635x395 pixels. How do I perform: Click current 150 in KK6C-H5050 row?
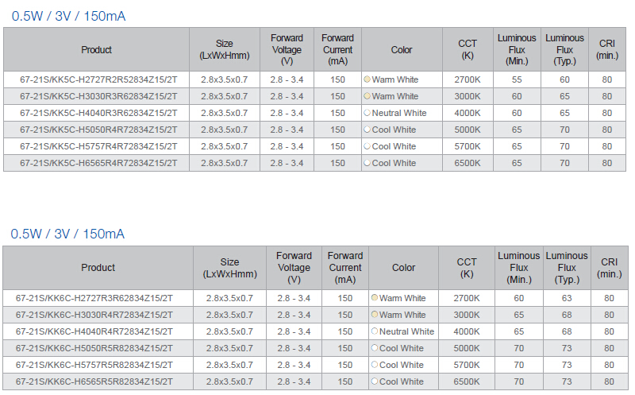point(345,348)
